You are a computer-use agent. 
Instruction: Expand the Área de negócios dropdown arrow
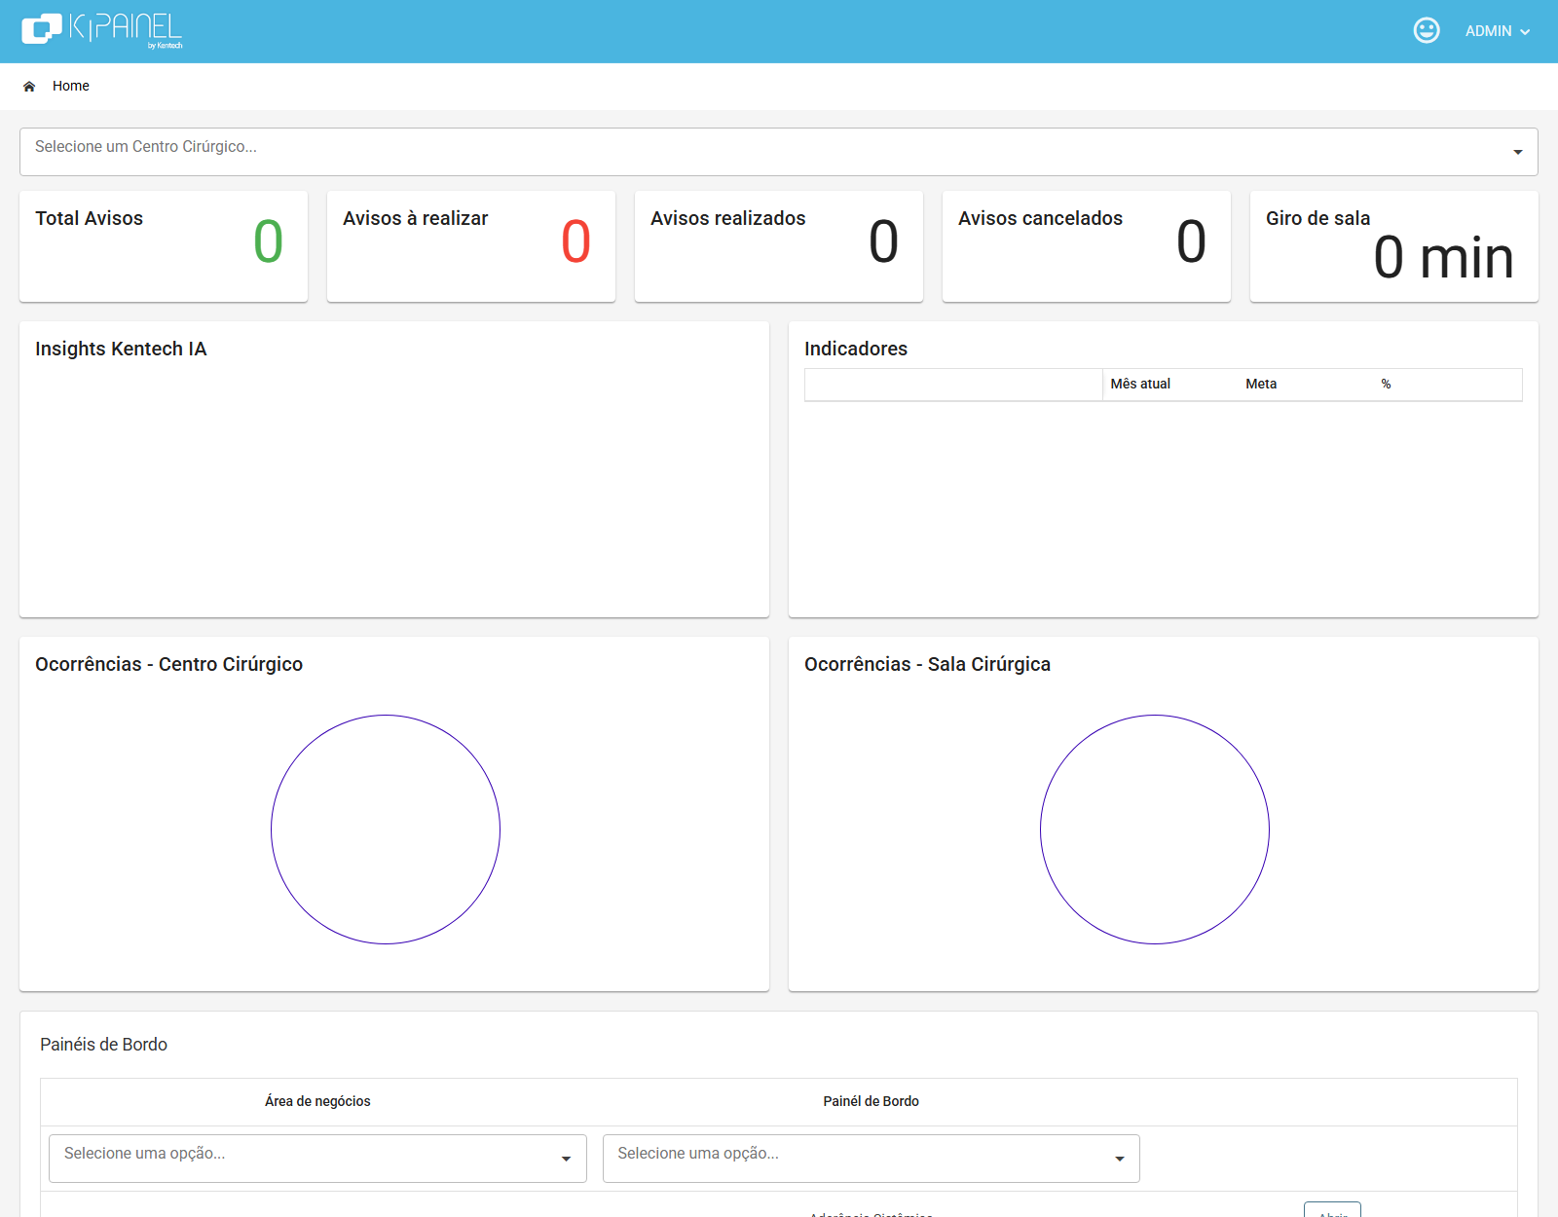click(x=566, y=1159)
